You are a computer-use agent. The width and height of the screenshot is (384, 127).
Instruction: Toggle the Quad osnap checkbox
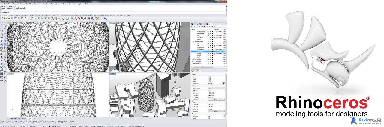coord(44,122)
